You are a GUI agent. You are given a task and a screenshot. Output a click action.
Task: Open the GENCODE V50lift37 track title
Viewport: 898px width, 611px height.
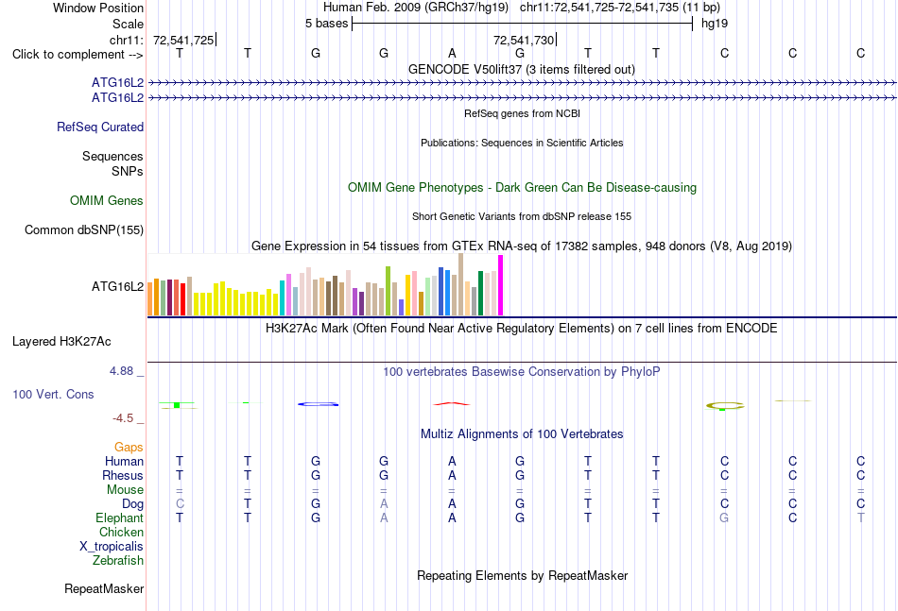[522, 70]
